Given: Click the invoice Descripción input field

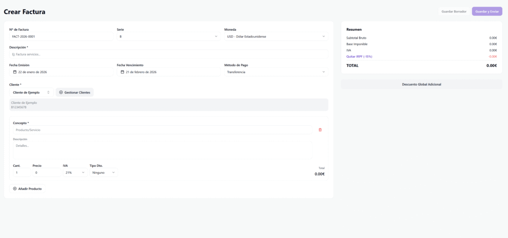Looking at the screenshot, I should tap(168, 54).
